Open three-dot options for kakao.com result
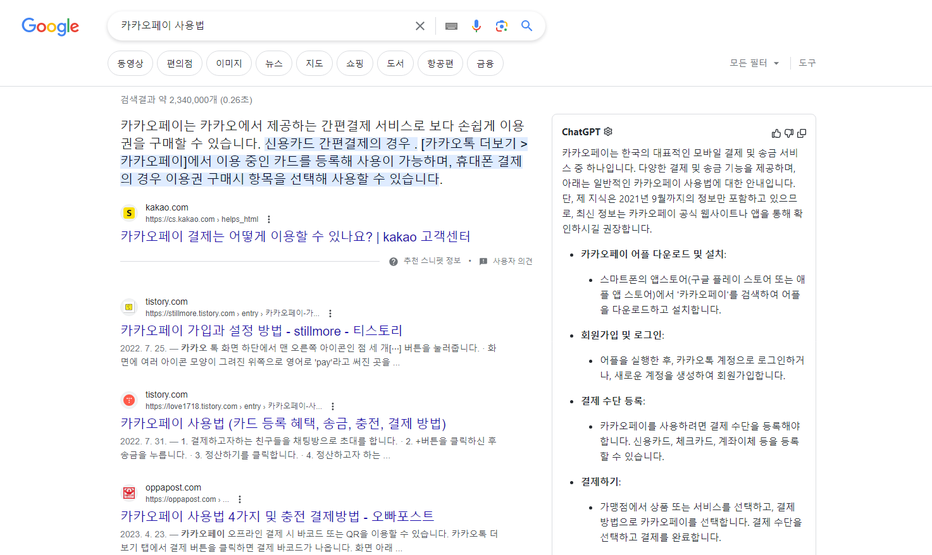Viewport: 932px width, 555px height. tap(268, 218)
